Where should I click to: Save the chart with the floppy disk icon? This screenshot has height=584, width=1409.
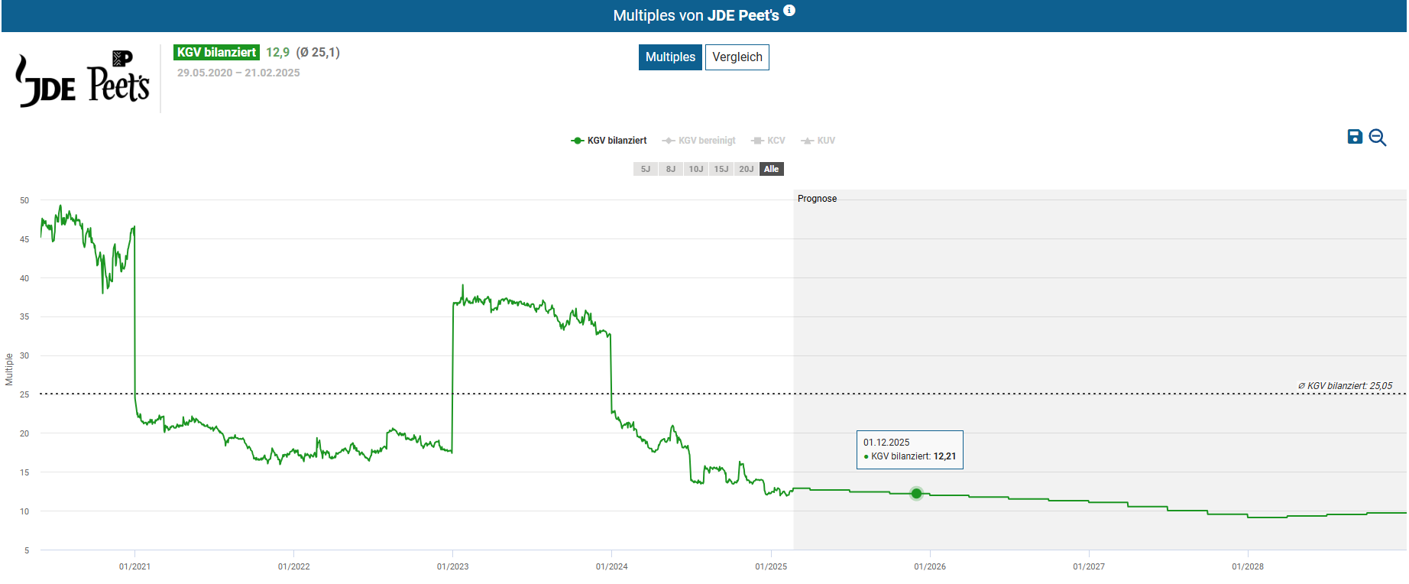click(1355, 137)
